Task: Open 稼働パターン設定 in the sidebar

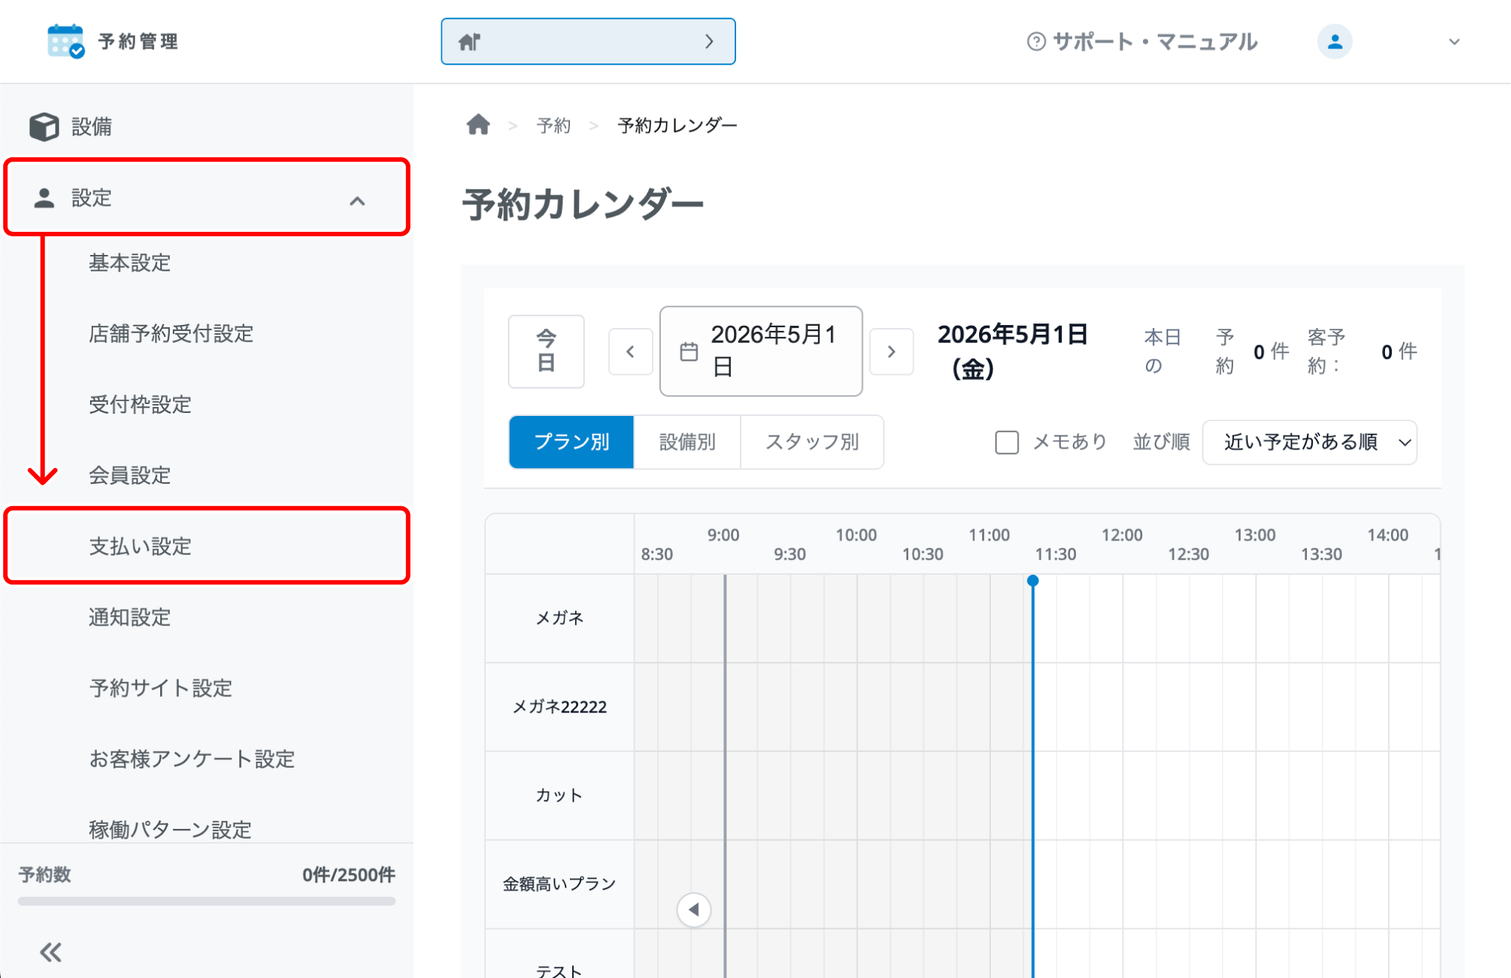Action: pyautogui.click(x=171, y=829)
